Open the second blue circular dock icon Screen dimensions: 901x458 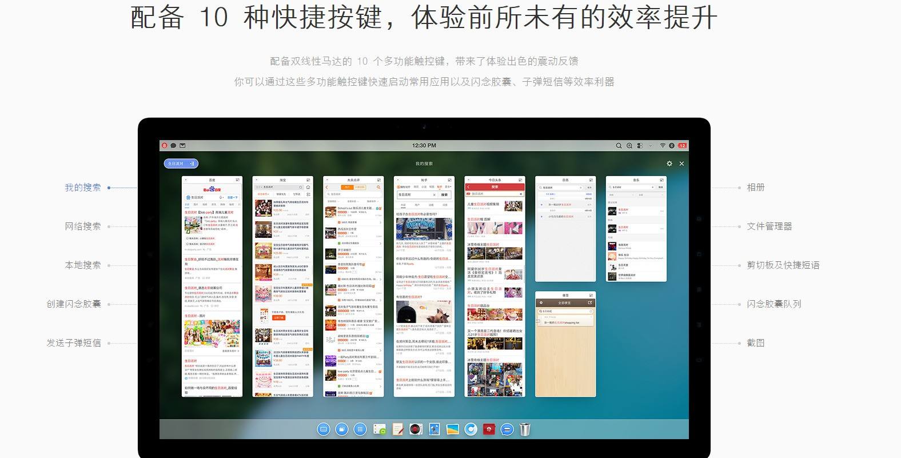coord(342,429)
